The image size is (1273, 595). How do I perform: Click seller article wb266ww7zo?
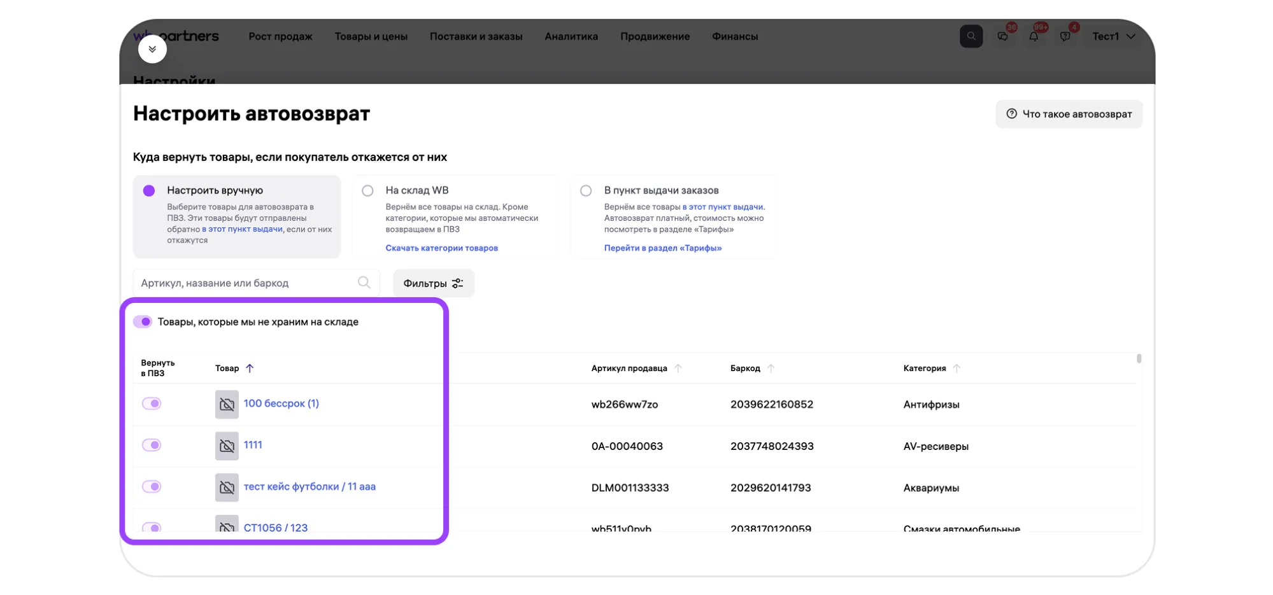pyautogui.click(x=625, y=404)
